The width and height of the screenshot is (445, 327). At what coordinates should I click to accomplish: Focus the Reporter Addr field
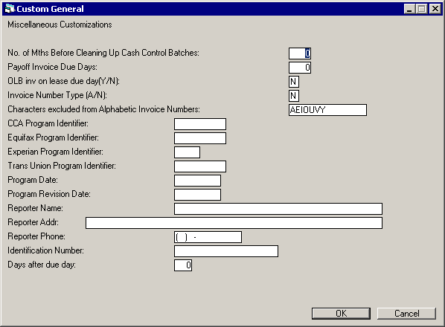click(x=234, y=223)
